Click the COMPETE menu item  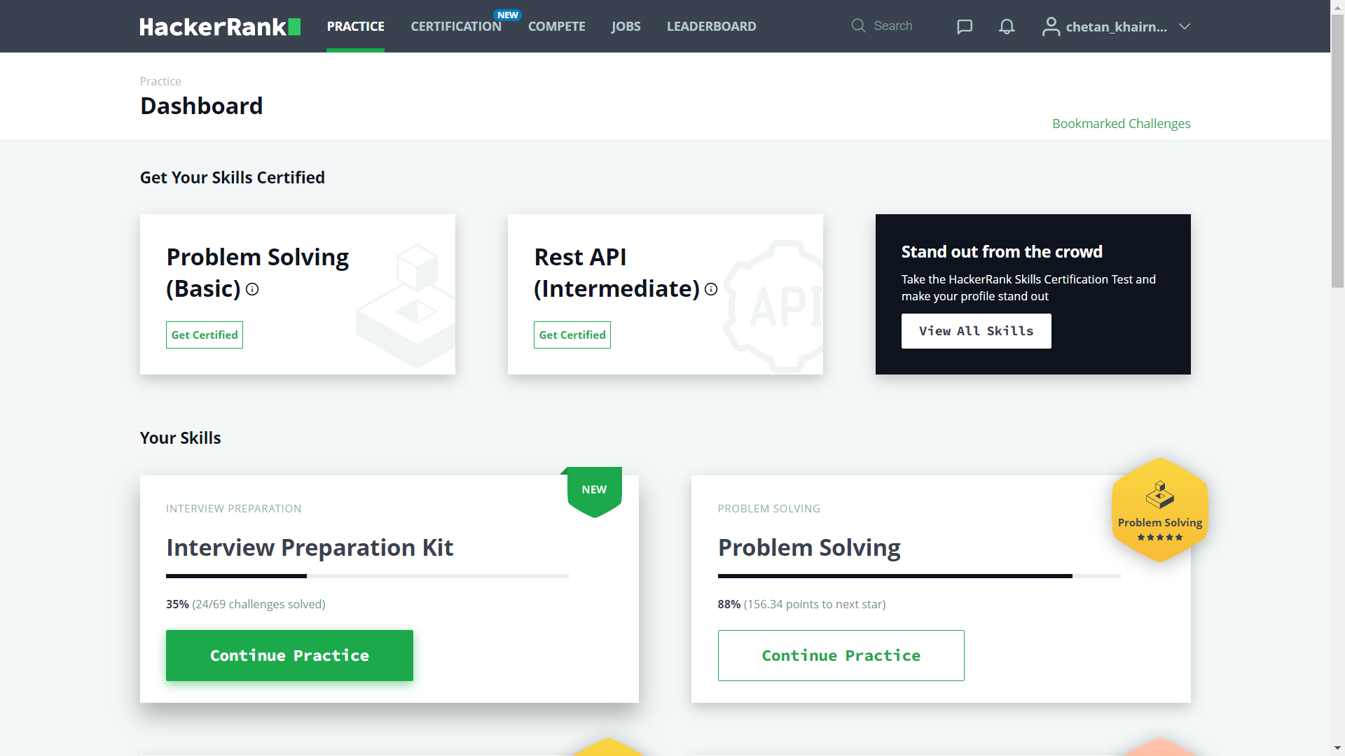[556, 26]
